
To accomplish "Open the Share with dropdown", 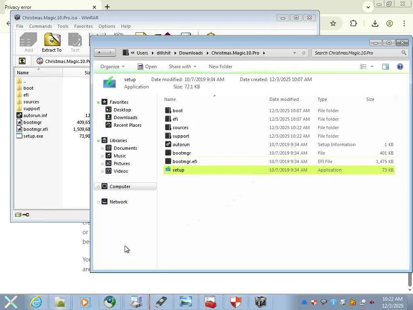I will (x=183, y=67).
